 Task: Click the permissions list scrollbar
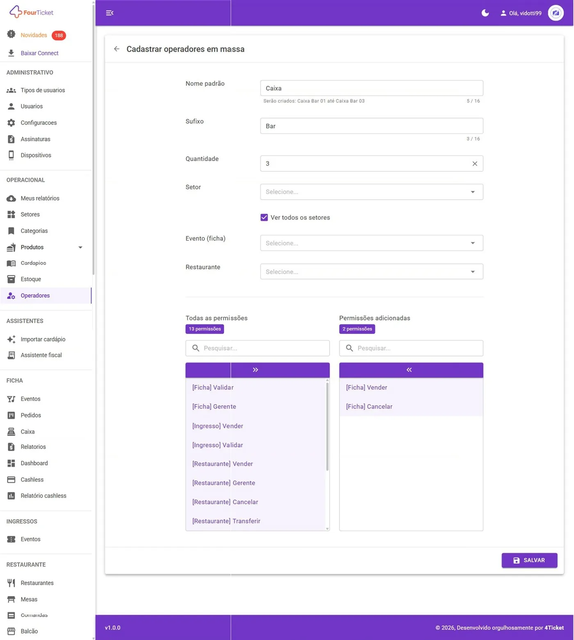click(x=327, y=427)
